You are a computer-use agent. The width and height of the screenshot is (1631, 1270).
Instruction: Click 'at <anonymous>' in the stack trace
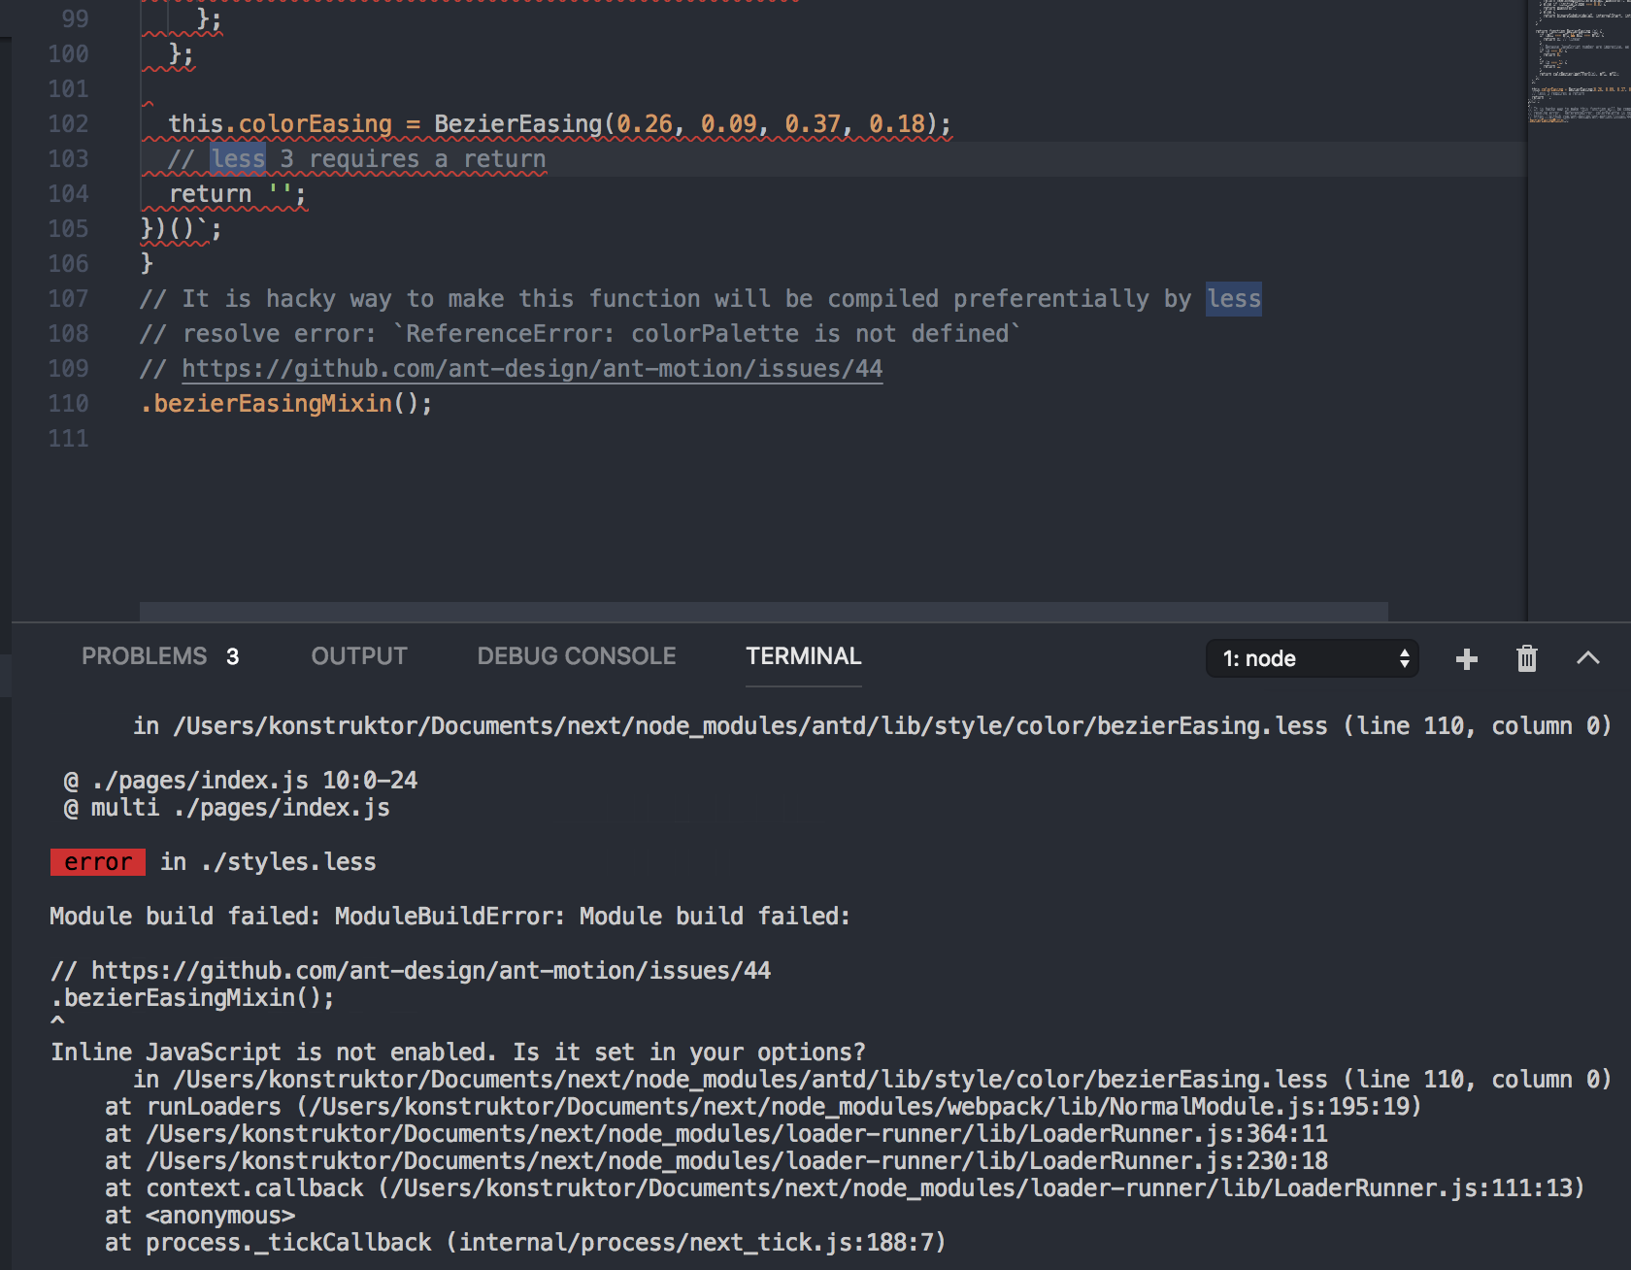pyautogui.click(x=200, y=1216)
